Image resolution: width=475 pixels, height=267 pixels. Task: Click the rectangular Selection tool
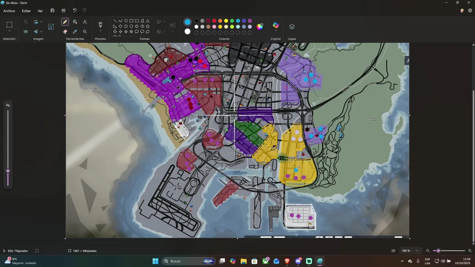point(9,25)
